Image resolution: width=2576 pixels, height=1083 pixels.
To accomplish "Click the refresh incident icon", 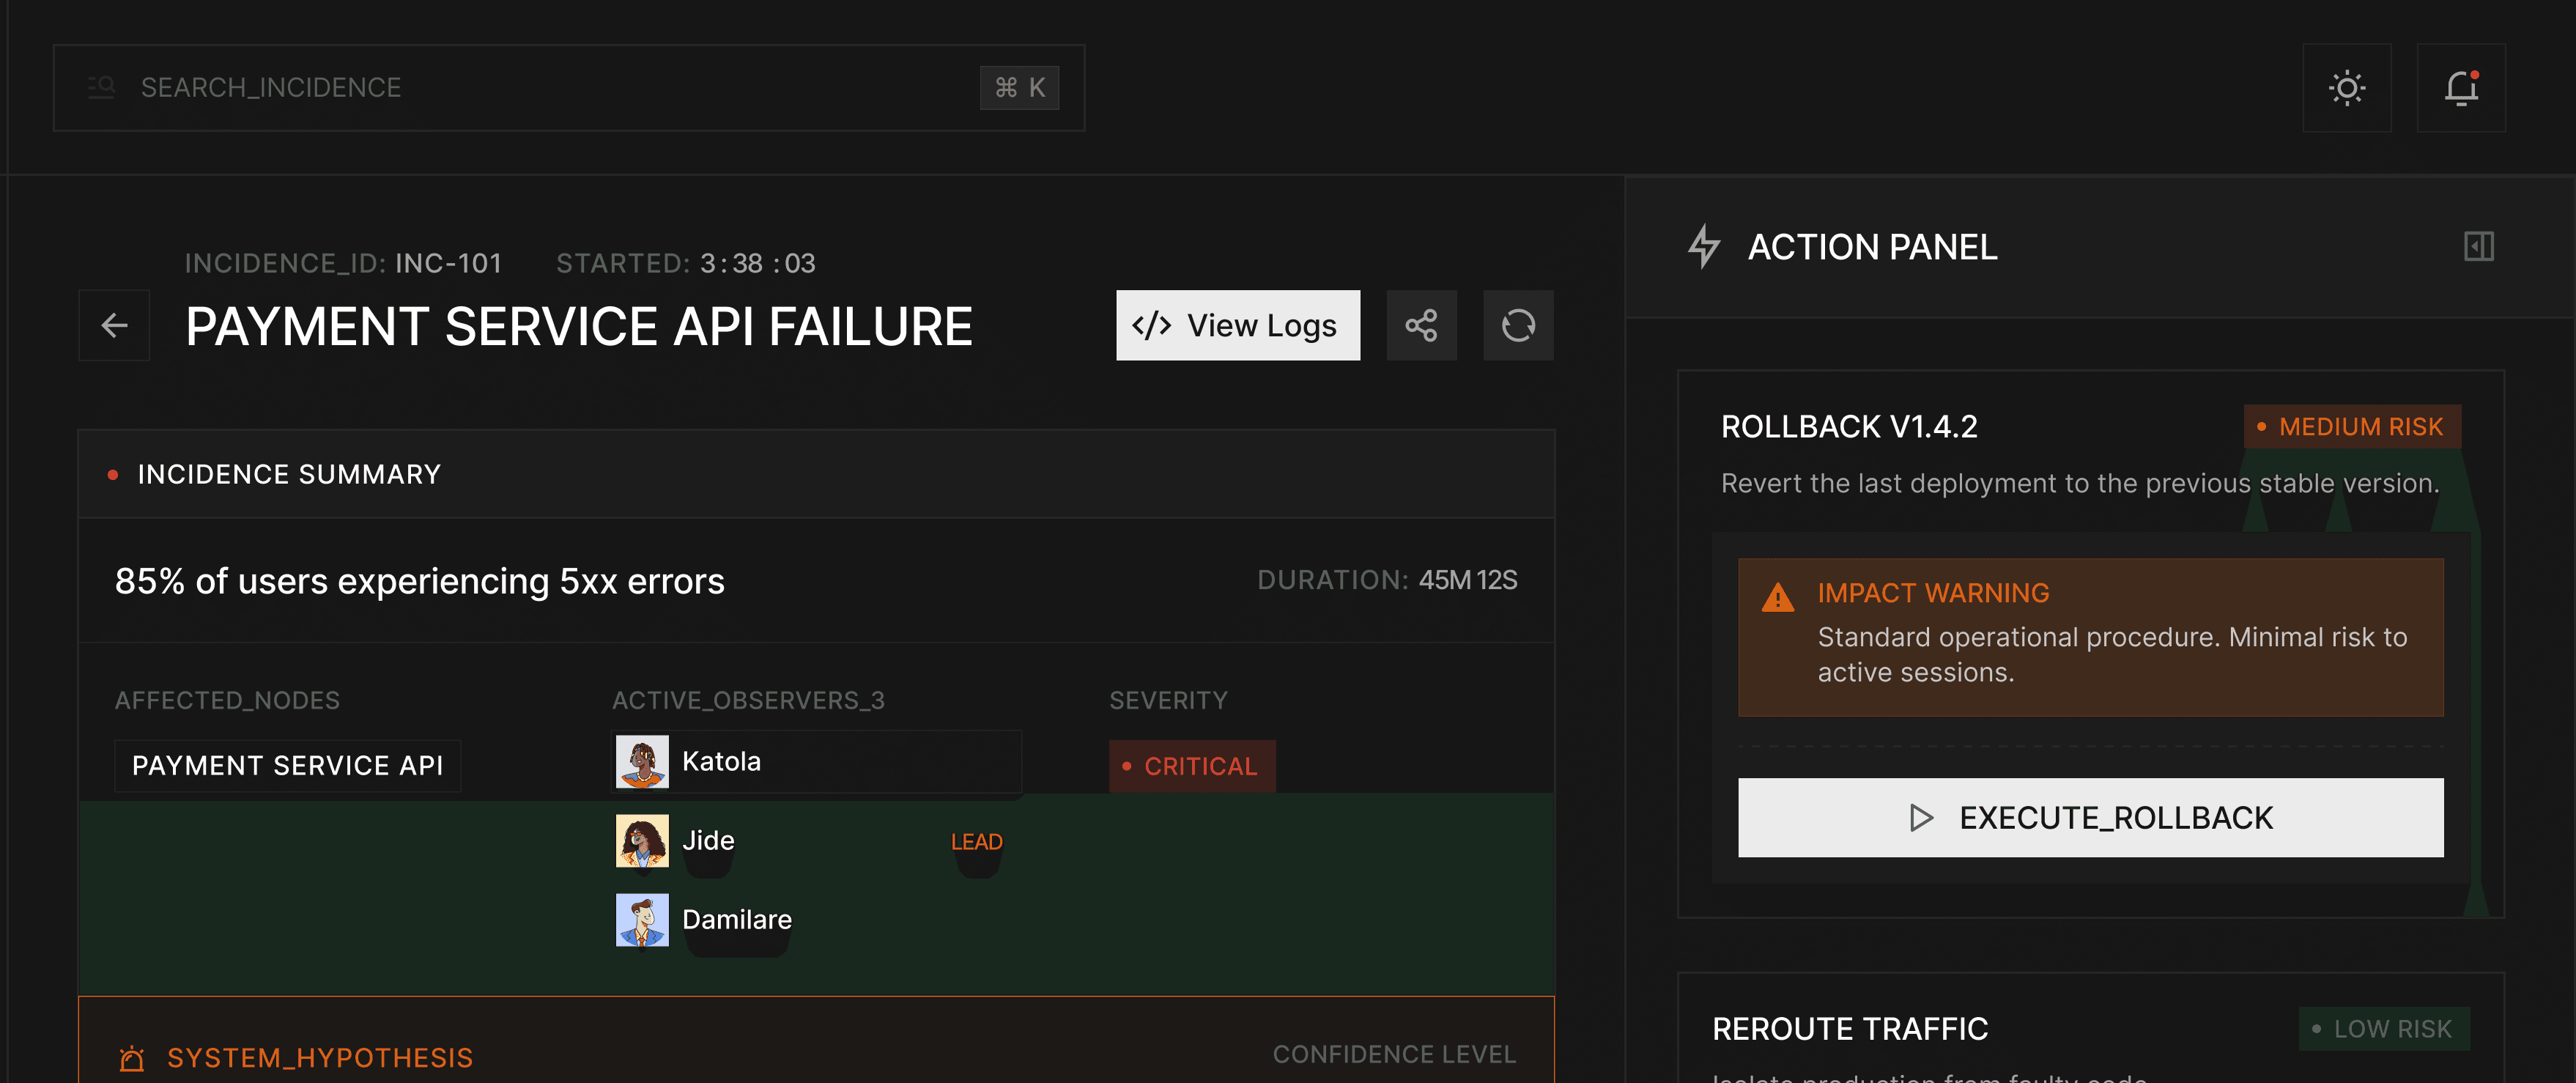I will 1517,325.
